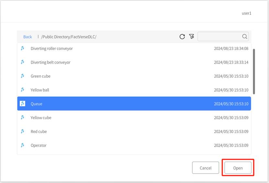Viewport: 269px width, 183px height.
Task: Click the Operator file icon
Action: click(22, 145)
